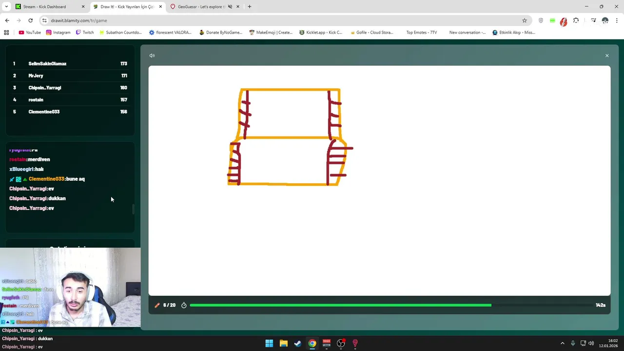This screenshot has height=351, width=624.
Task: Open a new browser tab
Action: (x=250, y=7)
